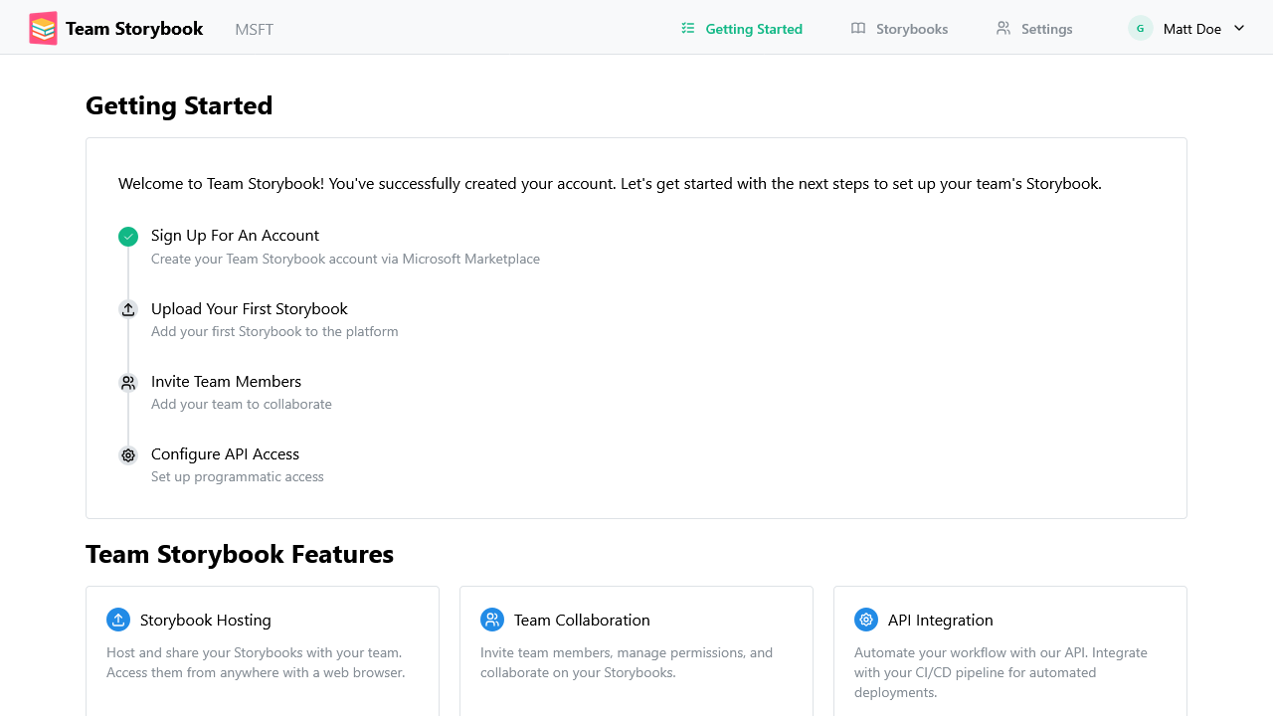Click the Team Storybook logo icon
The image size is (1273, 716).
[42, 28]
